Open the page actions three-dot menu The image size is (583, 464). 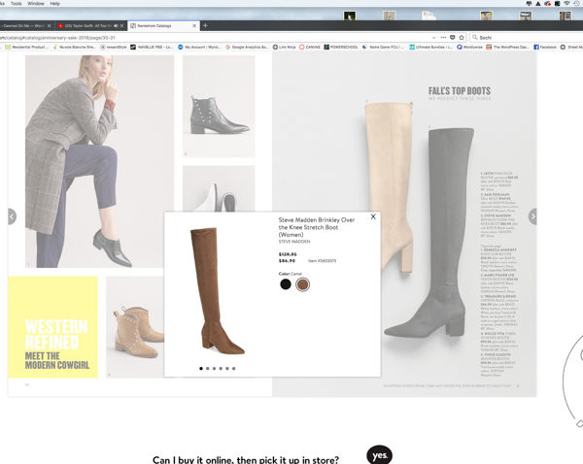(443, 38)
